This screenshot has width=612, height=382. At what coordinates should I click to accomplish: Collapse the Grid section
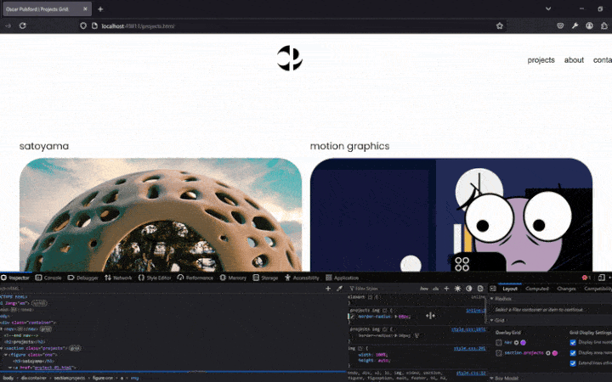pyautogui.click(x=492, y=320)
